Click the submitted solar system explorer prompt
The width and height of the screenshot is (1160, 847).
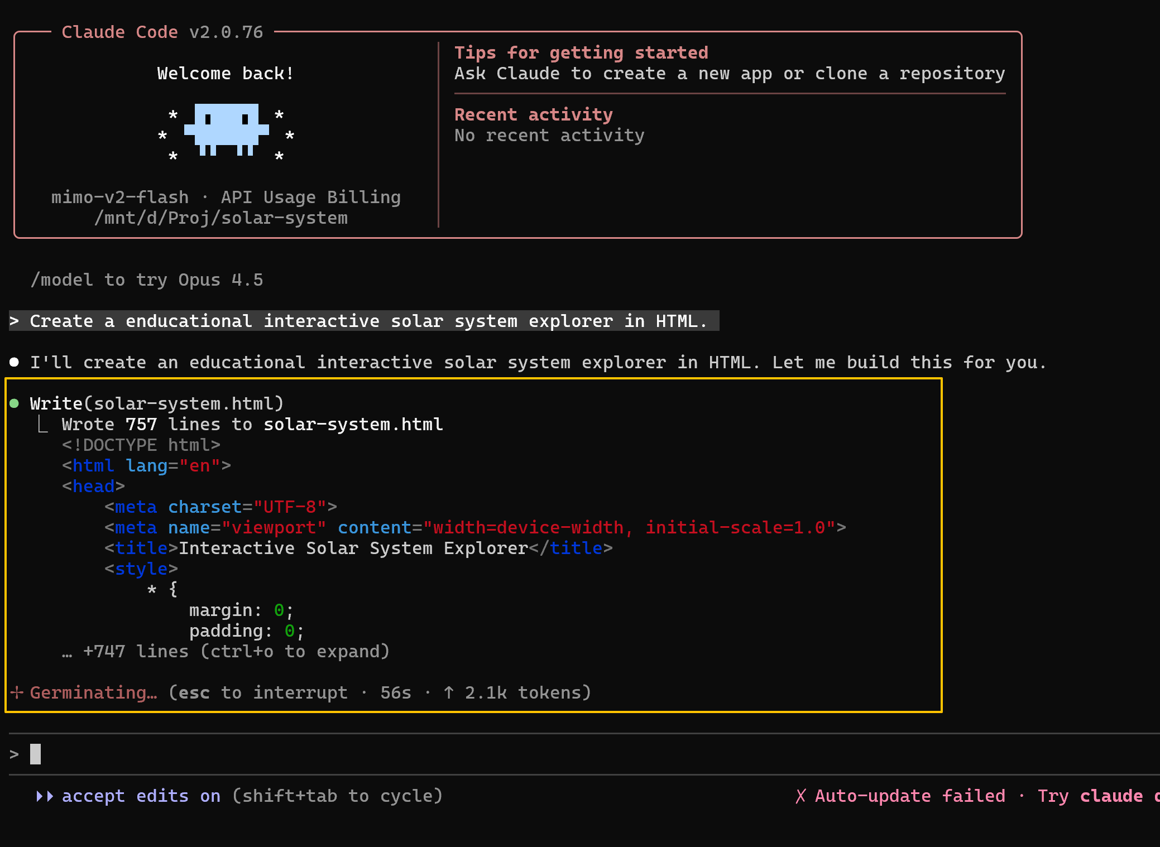pyautogui.click(x=368, y=321)
